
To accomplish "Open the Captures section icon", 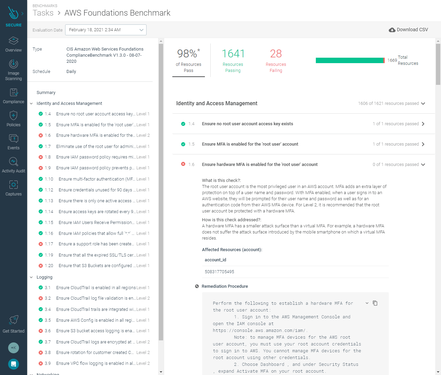I will [14, 185].
